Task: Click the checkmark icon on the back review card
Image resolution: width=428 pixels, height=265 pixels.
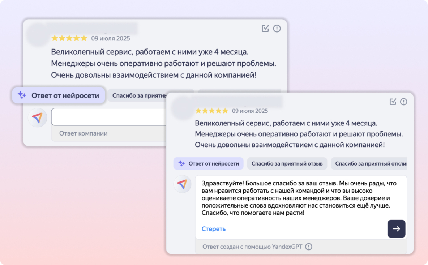Action: (265, 29)
